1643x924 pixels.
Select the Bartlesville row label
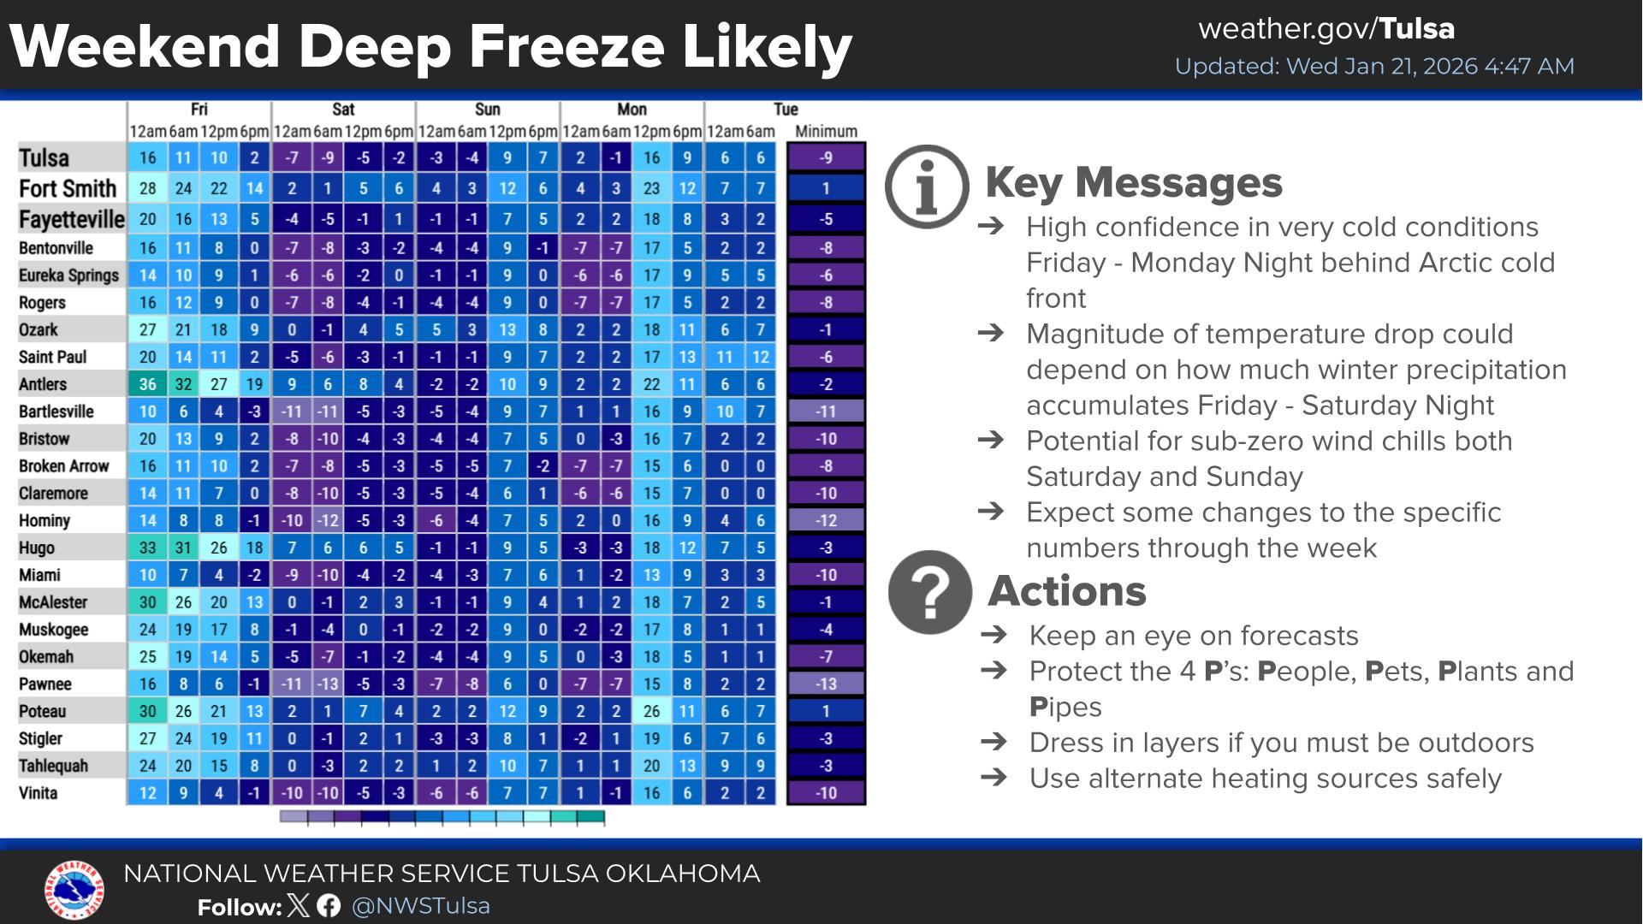[56, 412]
